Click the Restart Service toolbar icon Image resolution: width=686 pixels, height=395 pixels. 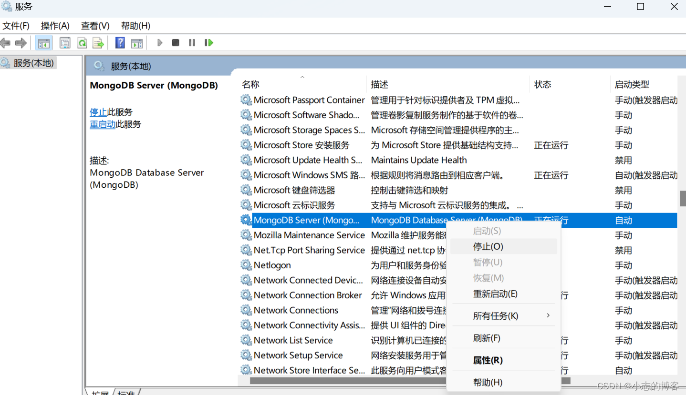(208, 43)
